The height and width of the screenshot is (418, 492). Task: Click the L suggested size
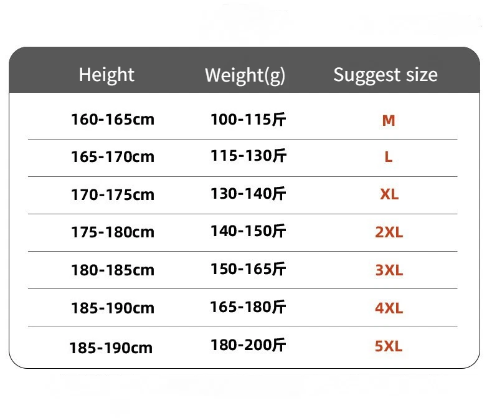389,157
